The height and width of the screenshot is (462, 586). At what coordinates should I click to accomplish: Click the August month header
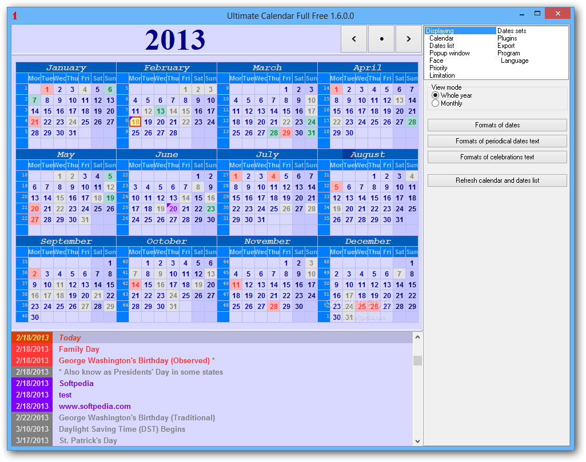[x=368, y=154]
